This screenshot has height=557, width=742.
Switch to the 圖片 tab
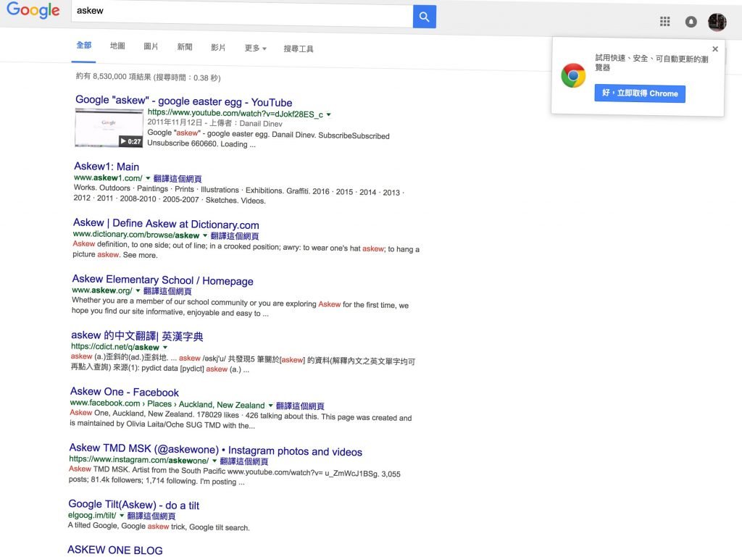pyautogui.click(x=151, y=46)
